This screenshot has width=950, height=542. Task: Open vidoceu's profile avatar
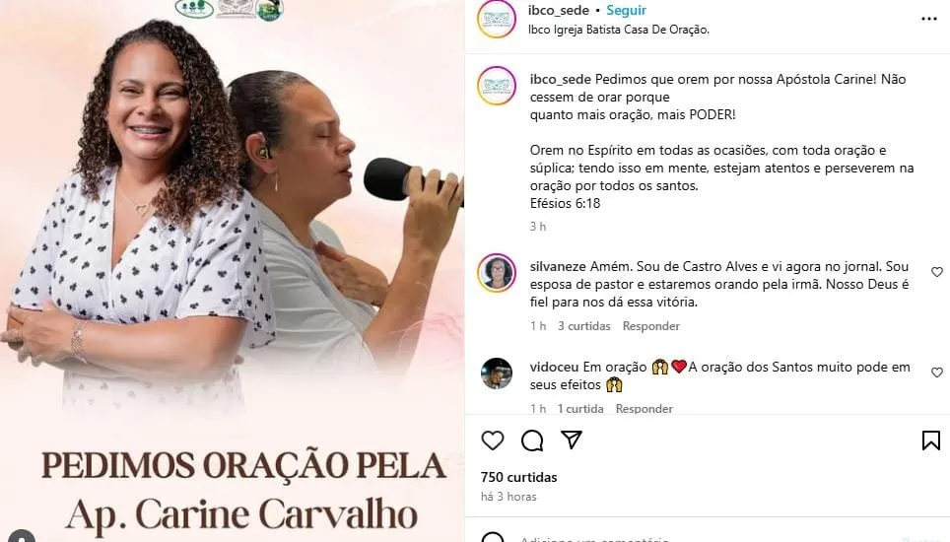click(497, 373)
